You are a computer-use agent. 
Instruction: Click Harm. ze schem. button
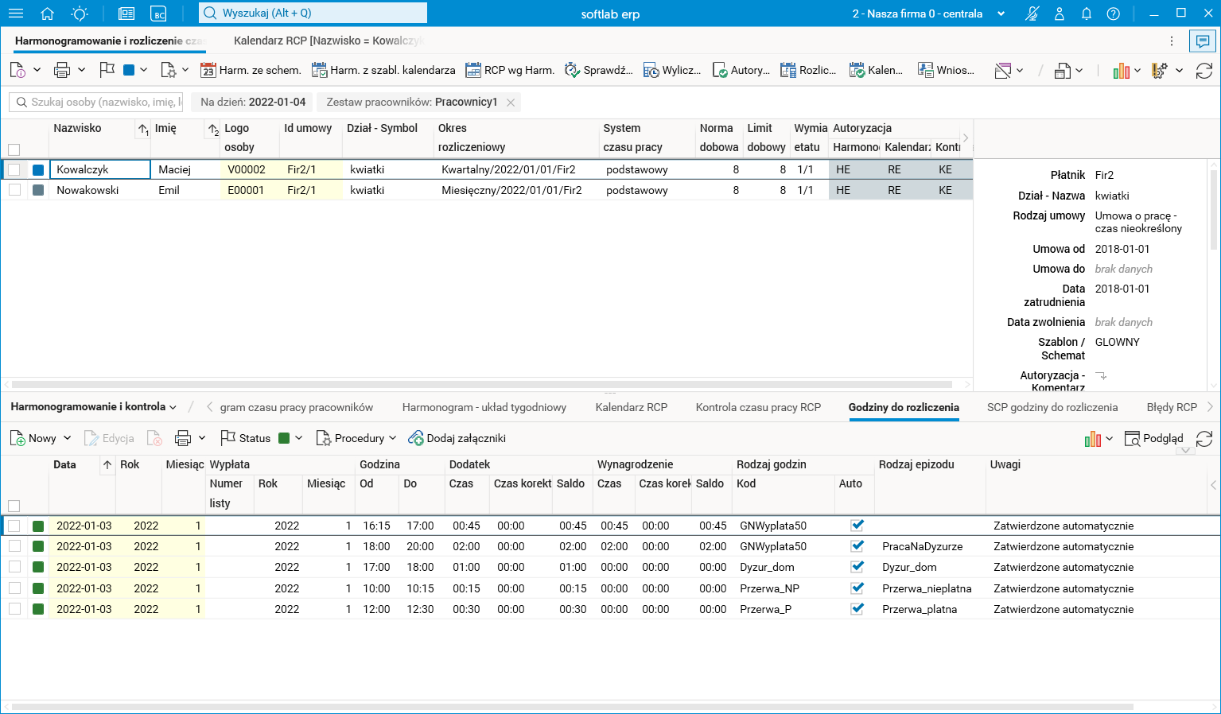point(251,71)
